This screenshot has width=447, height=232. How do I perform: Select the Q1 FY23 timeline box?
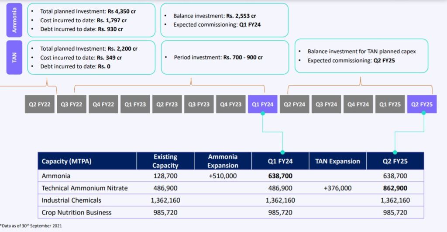point(135,104)
